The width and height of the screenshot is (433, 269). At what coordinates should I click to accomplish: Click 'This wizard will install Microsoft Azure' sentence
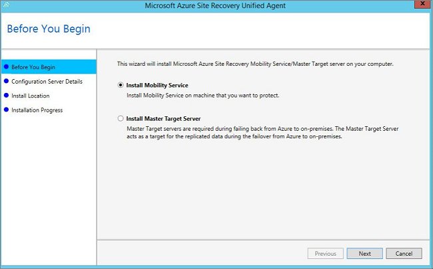coord(255,64)
